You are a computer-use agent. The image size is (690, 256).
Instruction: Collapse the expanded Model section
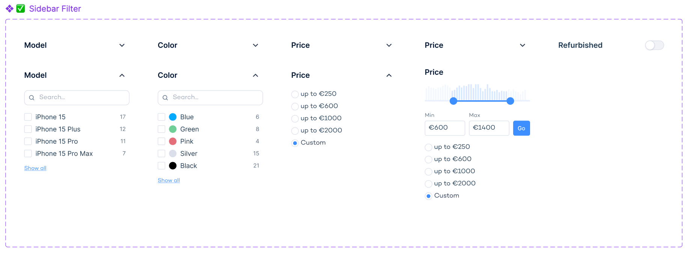tap(122, 76)
